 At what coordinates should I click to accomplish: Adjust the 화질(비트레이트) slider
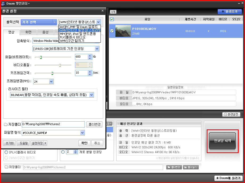[41, 57]
